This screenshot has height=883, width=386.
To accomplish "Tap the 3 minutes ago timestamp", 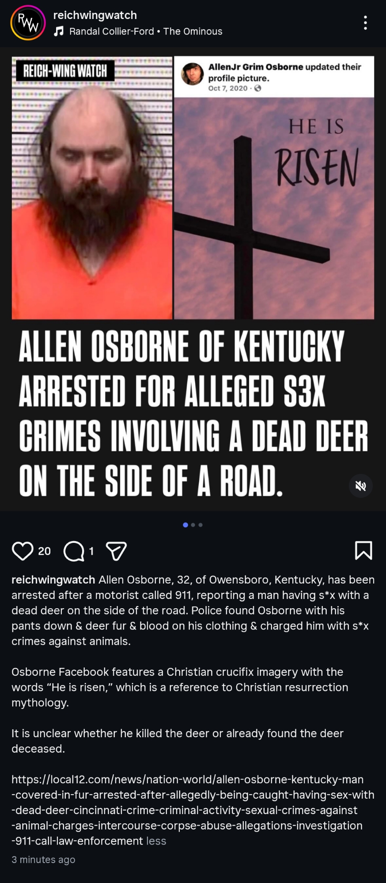I will [43, 859].
